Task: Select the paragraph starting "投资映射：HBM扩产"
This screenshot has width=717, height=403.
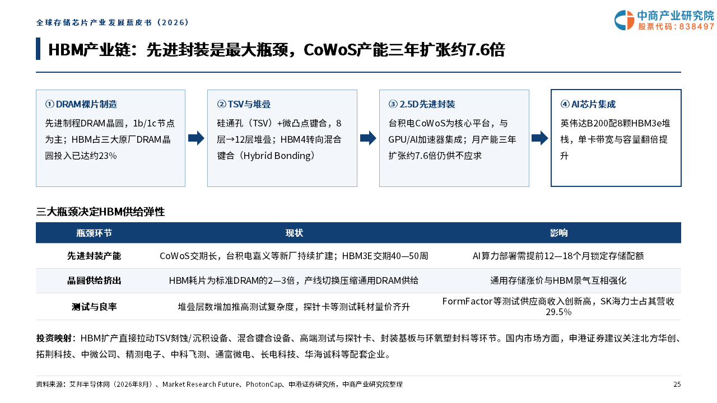Action: [x=358, y=346]
